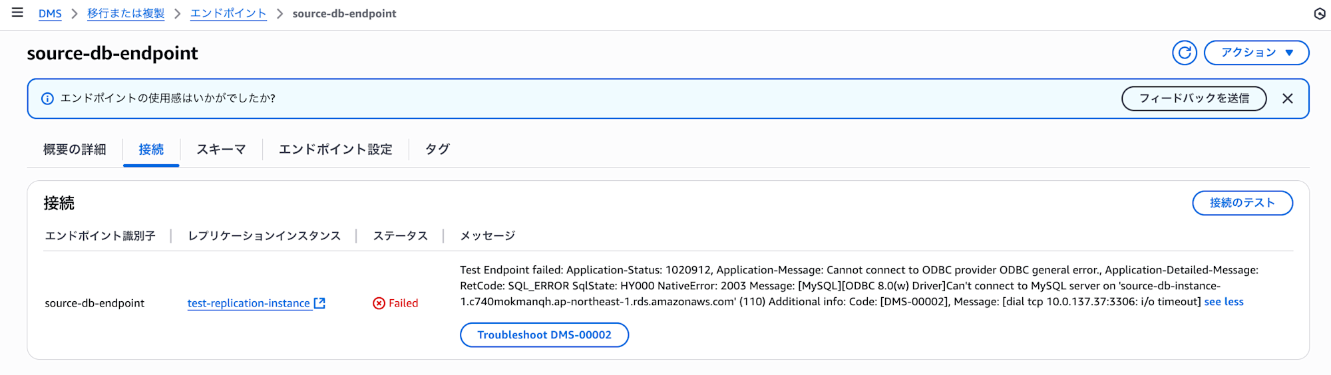
Task: Click エンドポイントの使用感はいかがでしたか? banner text
Action: tap(168, 98)
